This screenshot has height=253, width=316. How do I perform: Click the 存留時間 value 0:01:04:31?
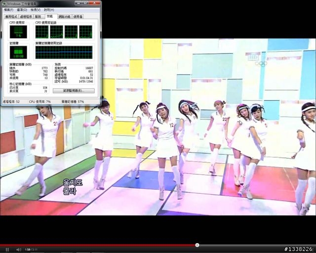coord(86,78)
